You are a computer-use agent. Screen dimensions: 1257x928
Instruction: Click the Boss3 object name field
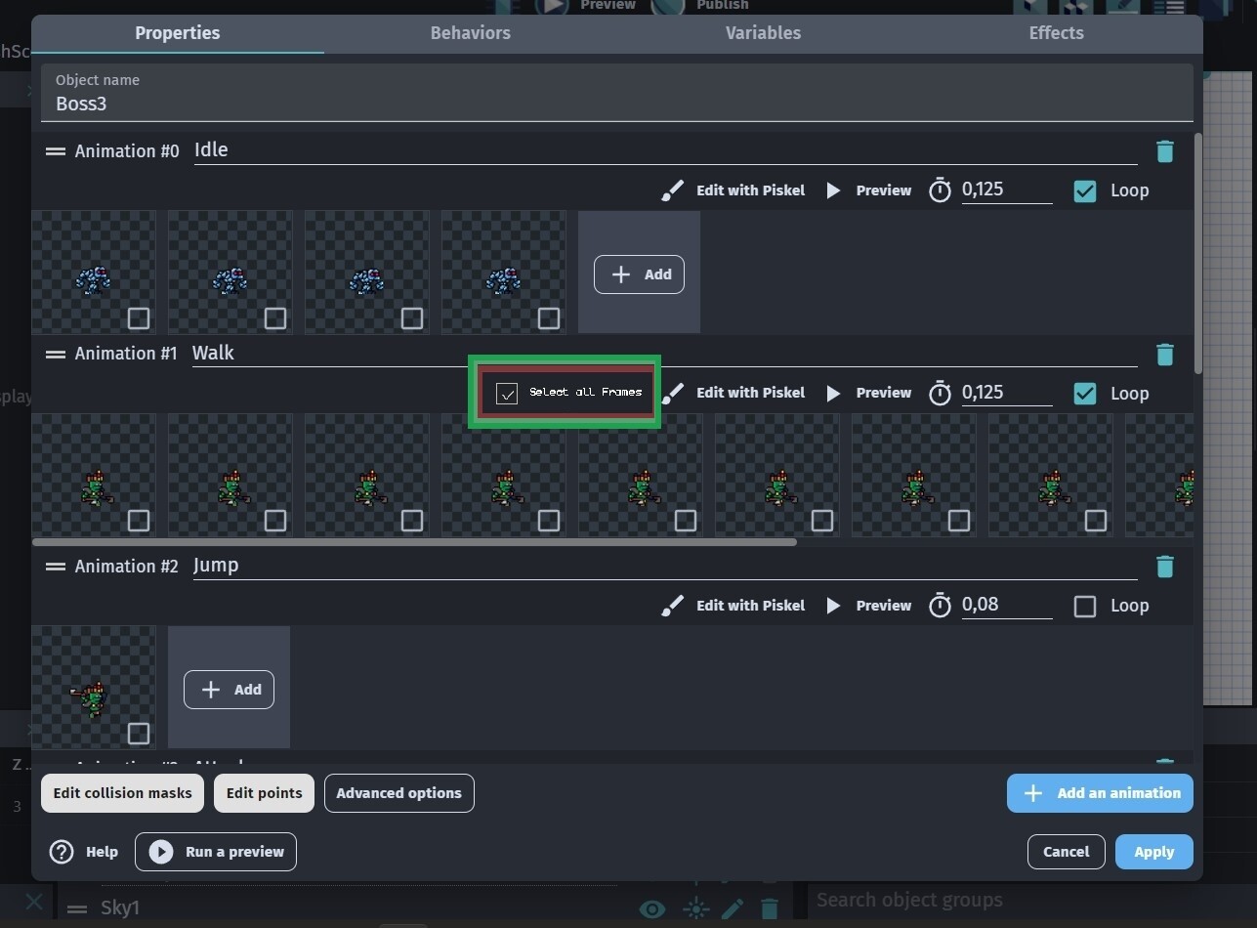pos(293,104)
